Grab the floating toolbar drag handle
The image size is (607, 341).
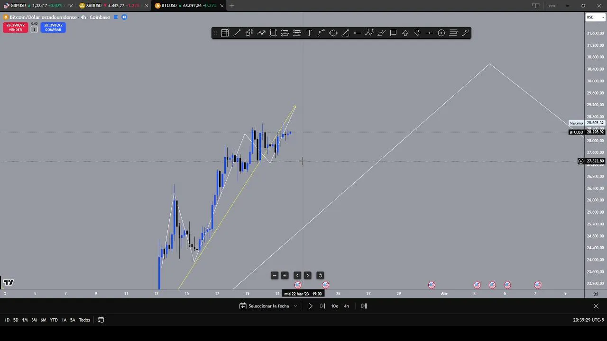pyautogui.click(x=215, y=33)
